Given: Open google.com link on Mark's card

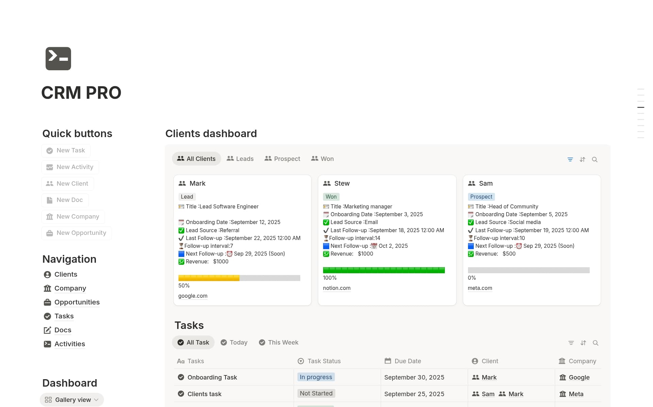Looking at the screenshot, I should click(x=192, y=296).
